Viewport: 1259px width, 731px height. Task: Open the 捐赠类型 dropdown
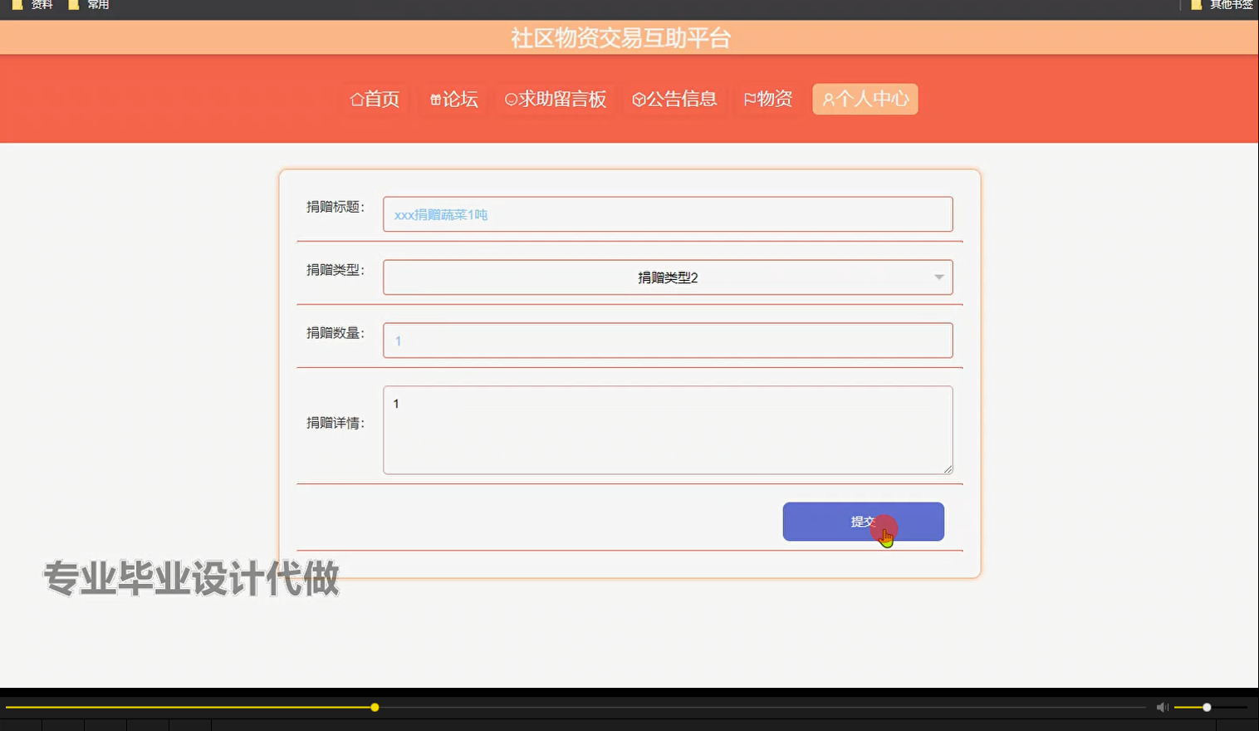click(668, 277)
